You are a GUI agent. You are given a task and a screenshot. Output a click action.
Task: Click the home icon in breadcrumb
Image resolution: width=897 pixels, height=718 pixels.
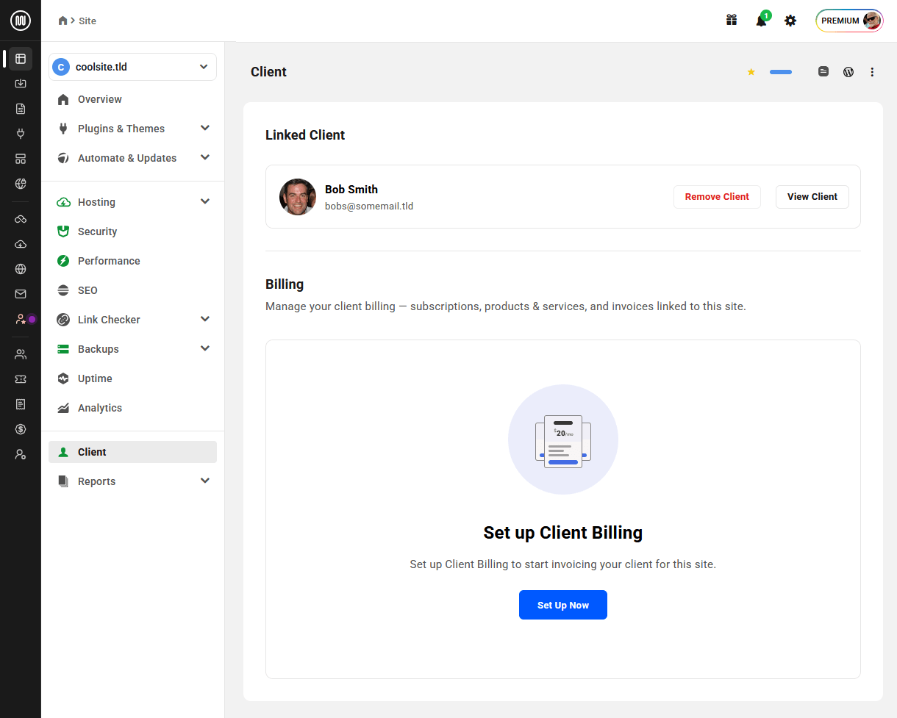click(63, 21)
